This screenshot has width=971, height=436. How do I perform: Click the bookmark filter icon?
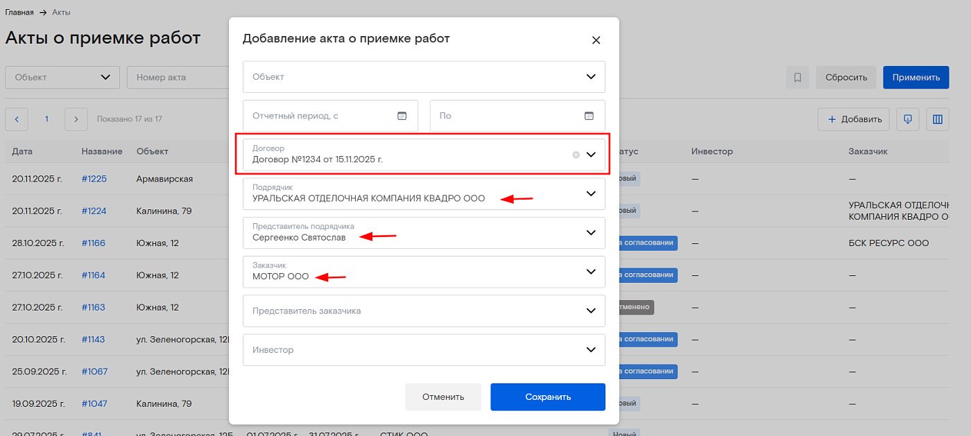click(798, 78)
